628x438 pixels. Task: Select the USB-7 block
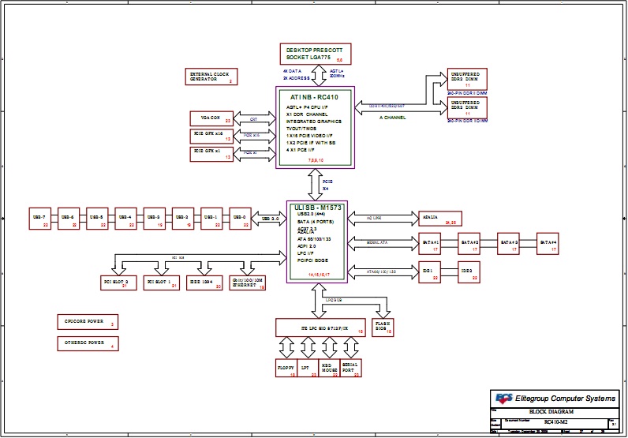40,219
